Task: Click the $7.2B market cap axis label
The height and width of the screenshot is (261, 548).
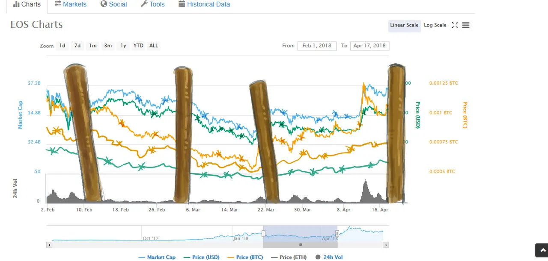Action: tap(34, 83)
